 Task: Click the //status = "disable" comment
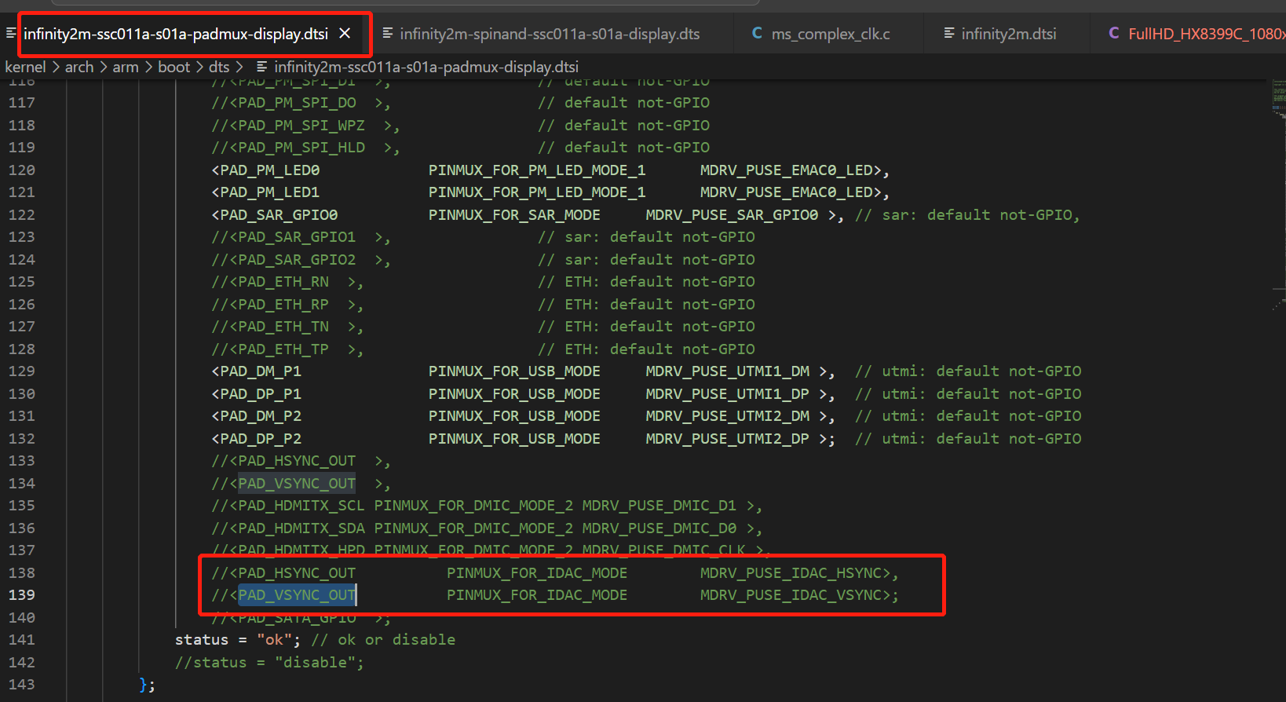click(x=269, y=662)
